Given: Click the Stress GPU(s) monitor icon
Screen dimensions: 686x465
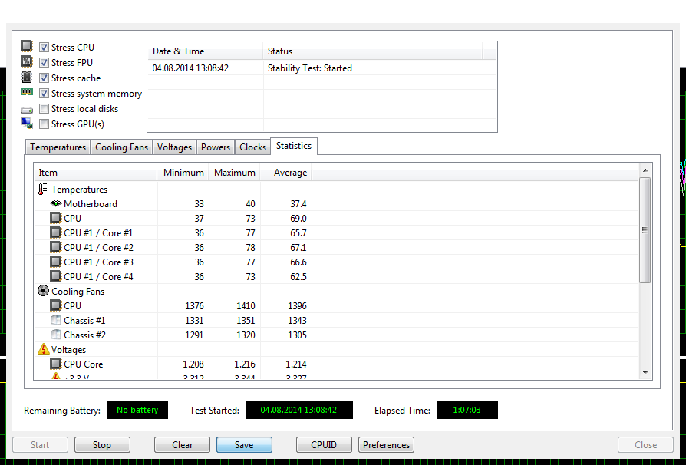Looking at the screenshot, I should click(27, 124).
